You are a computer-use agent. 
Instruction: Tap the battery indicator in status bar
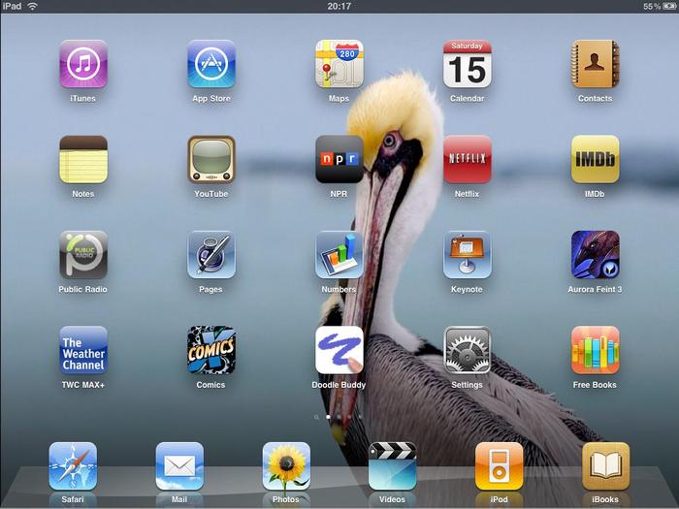click(669, 7)
